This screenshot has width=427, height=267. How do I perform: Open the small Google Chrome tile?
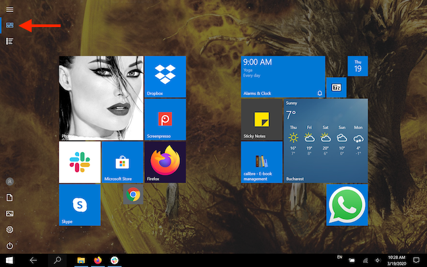[x=133, y=194]
